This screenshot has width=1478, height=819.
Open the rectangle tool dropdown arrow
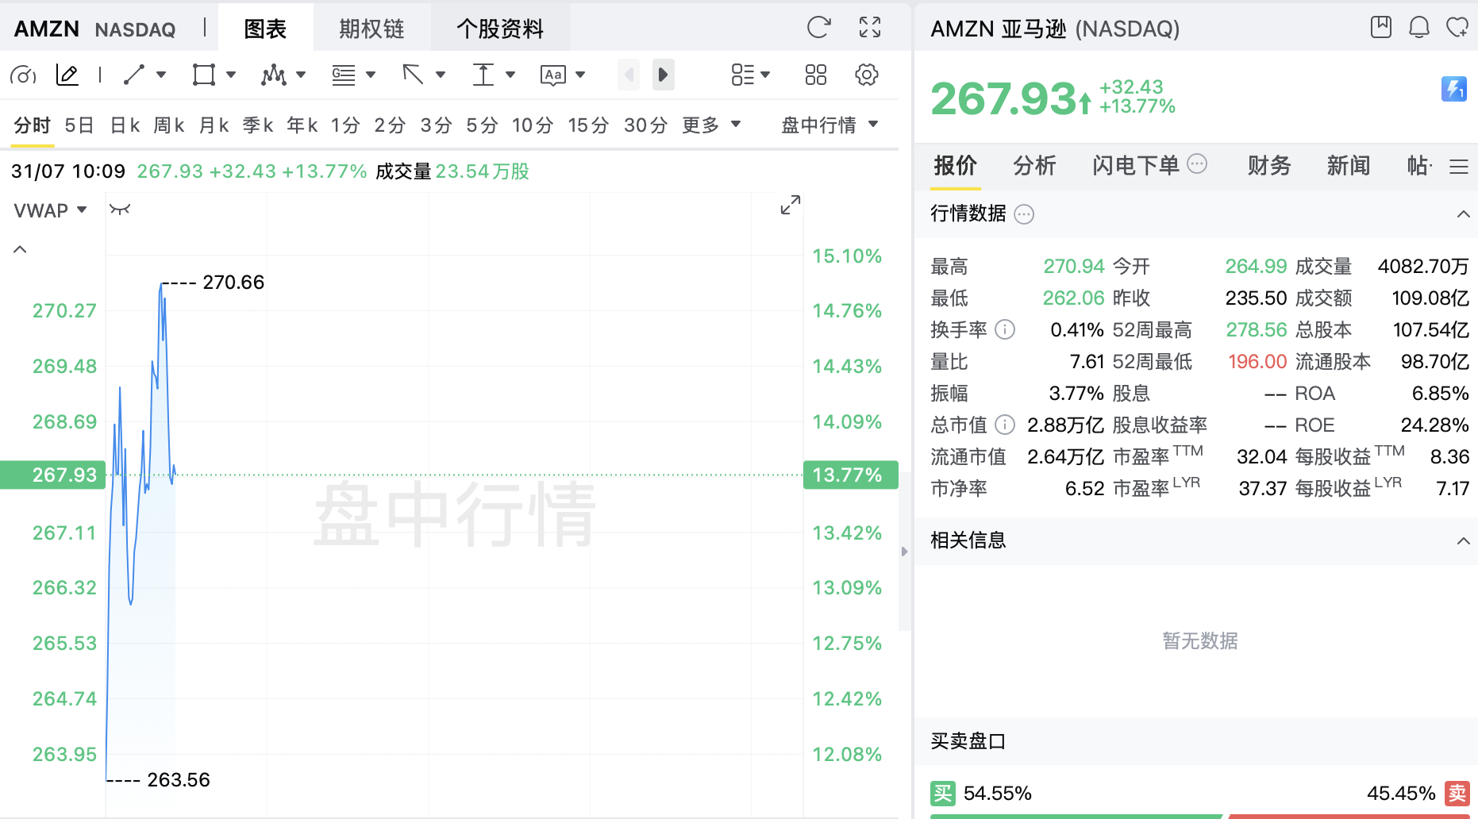231,75
